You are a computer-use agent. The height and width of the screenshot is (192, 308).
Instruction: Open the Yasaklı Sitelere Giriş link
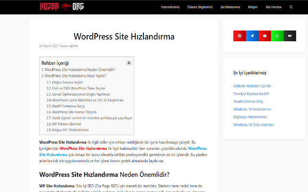pyautogui.click(x=248, y=101)
